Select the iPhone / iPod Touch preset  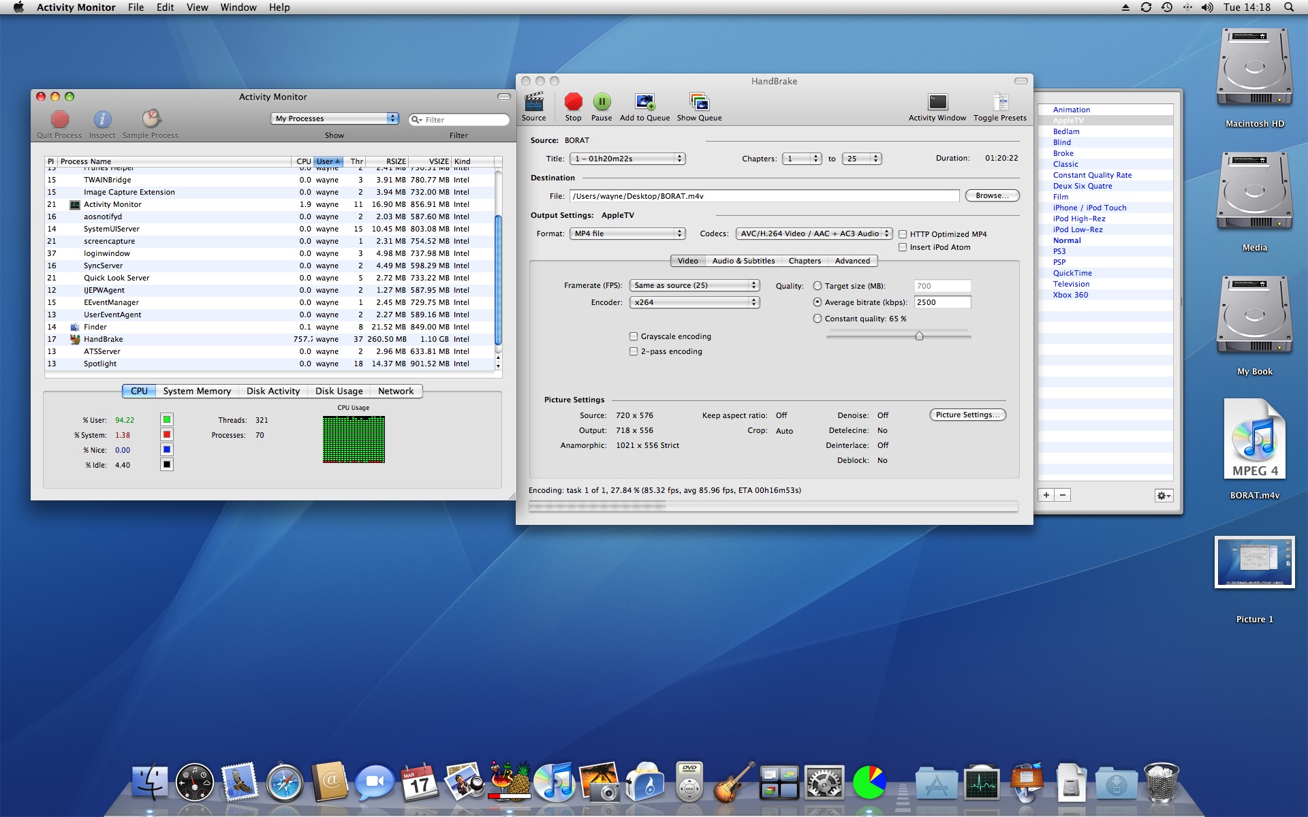pos(1089,208)
